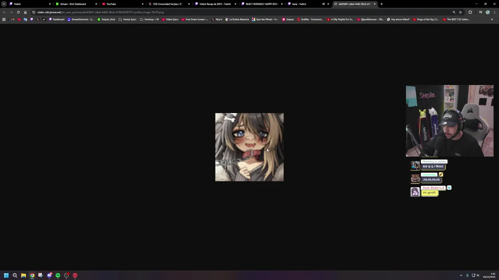Viewport: 499px width, 280px height.
Task: Expand the Hentai Epico bookmark folder
Action: pyautogui.click(x=127, y=19)
